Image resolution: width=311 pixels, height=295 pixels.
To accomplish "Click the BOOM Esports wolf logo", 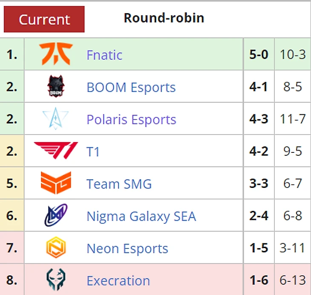I will tap(56, 86).
